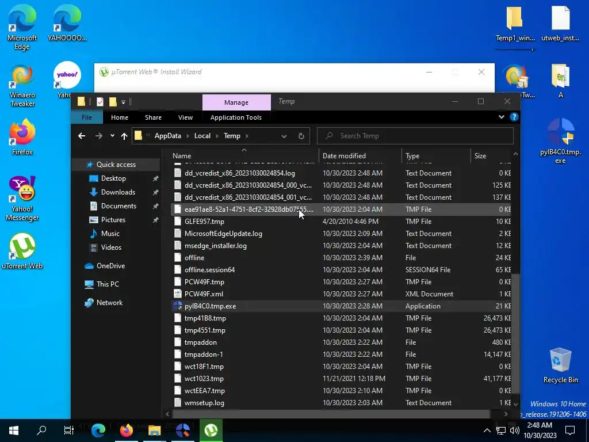Open the Recycle Bin
The height and width of the screenshot is (442, 589).
pos(560,365)
